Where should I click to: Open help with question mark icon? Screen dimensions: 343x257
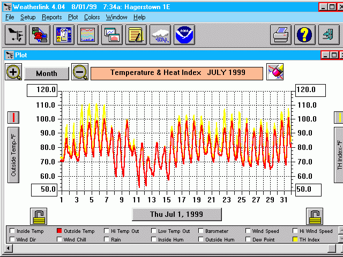(305, 35)
